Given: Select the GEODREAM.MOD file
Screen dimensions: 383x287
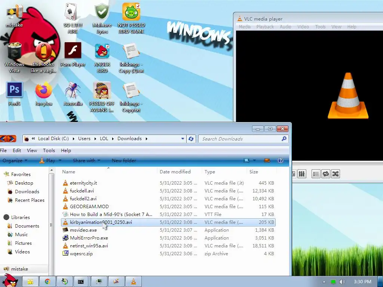Looking at the screenshot, I should click(x=168, y=206).
